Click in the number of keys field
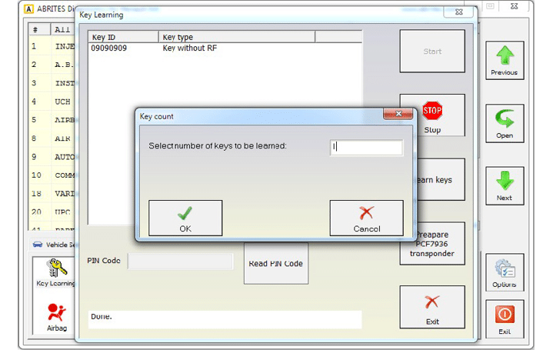The width and height of the screenshot is (553, 350). pos(367,147)
